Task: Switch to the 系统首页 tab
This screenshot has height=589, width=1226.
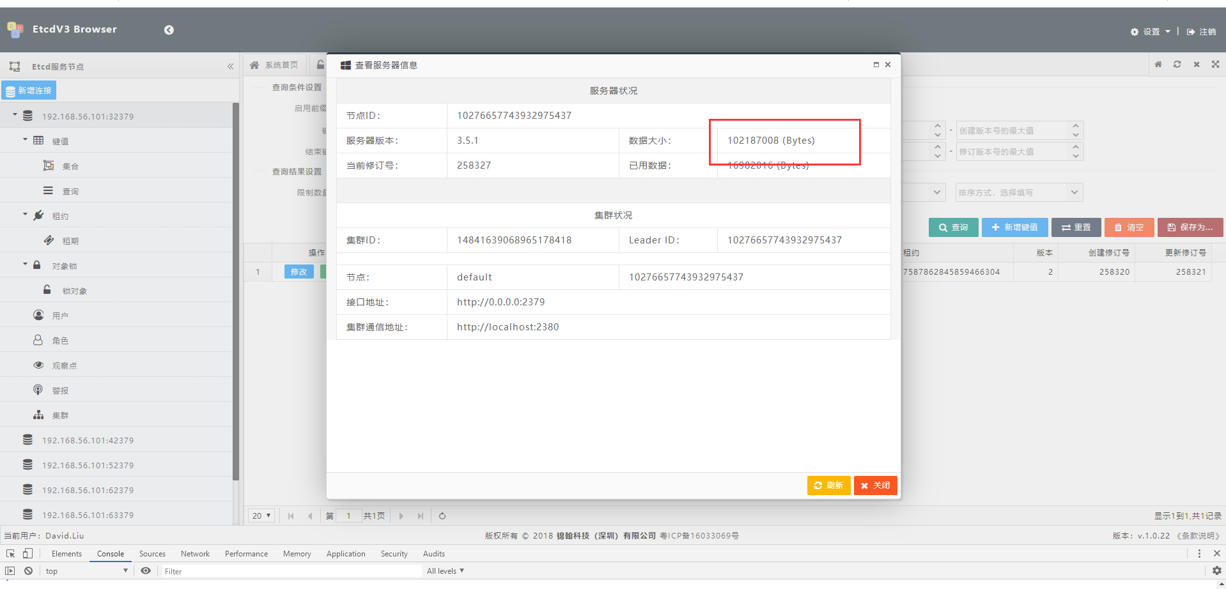Action: 275,65
